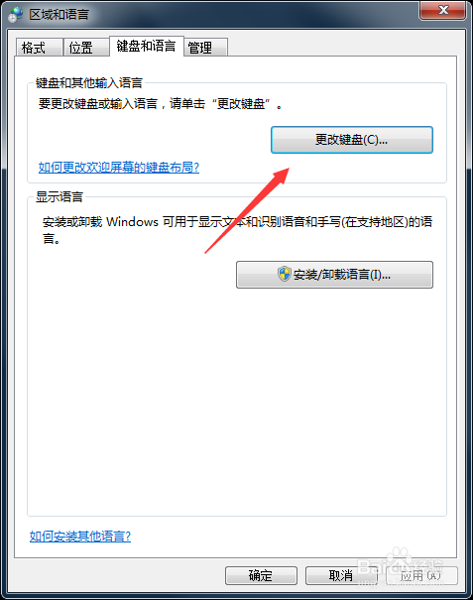Click the 键盘和其他输入语言 group label

coord(89,82)
